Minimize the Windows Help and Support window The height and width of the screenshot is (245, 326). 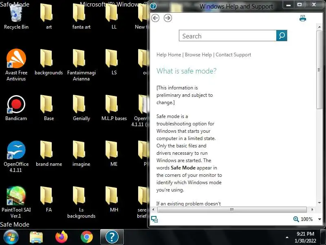coord(289,5)
